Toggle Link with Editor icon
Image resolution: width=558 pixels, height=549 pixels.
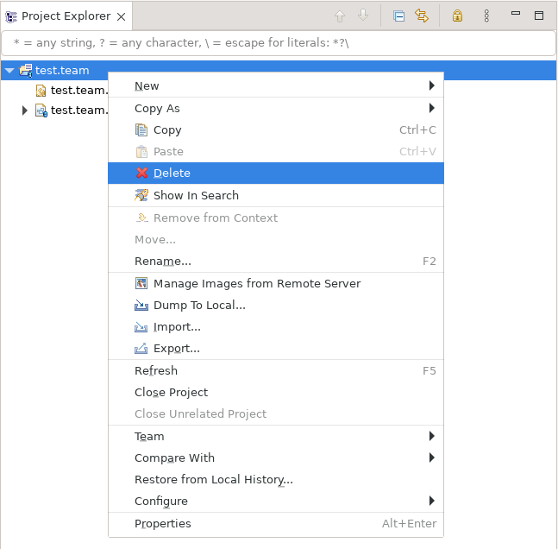(422, 16)
